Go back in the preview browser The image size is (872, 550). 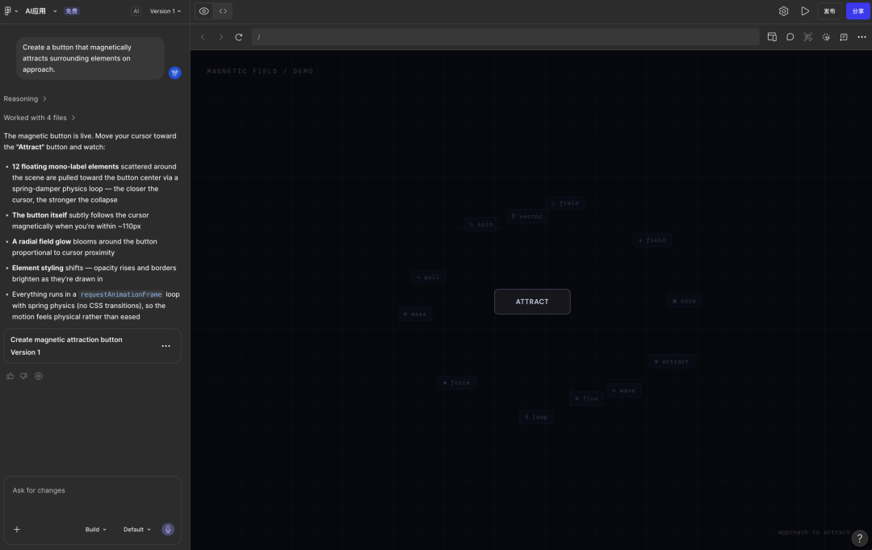tap(203, 37)
